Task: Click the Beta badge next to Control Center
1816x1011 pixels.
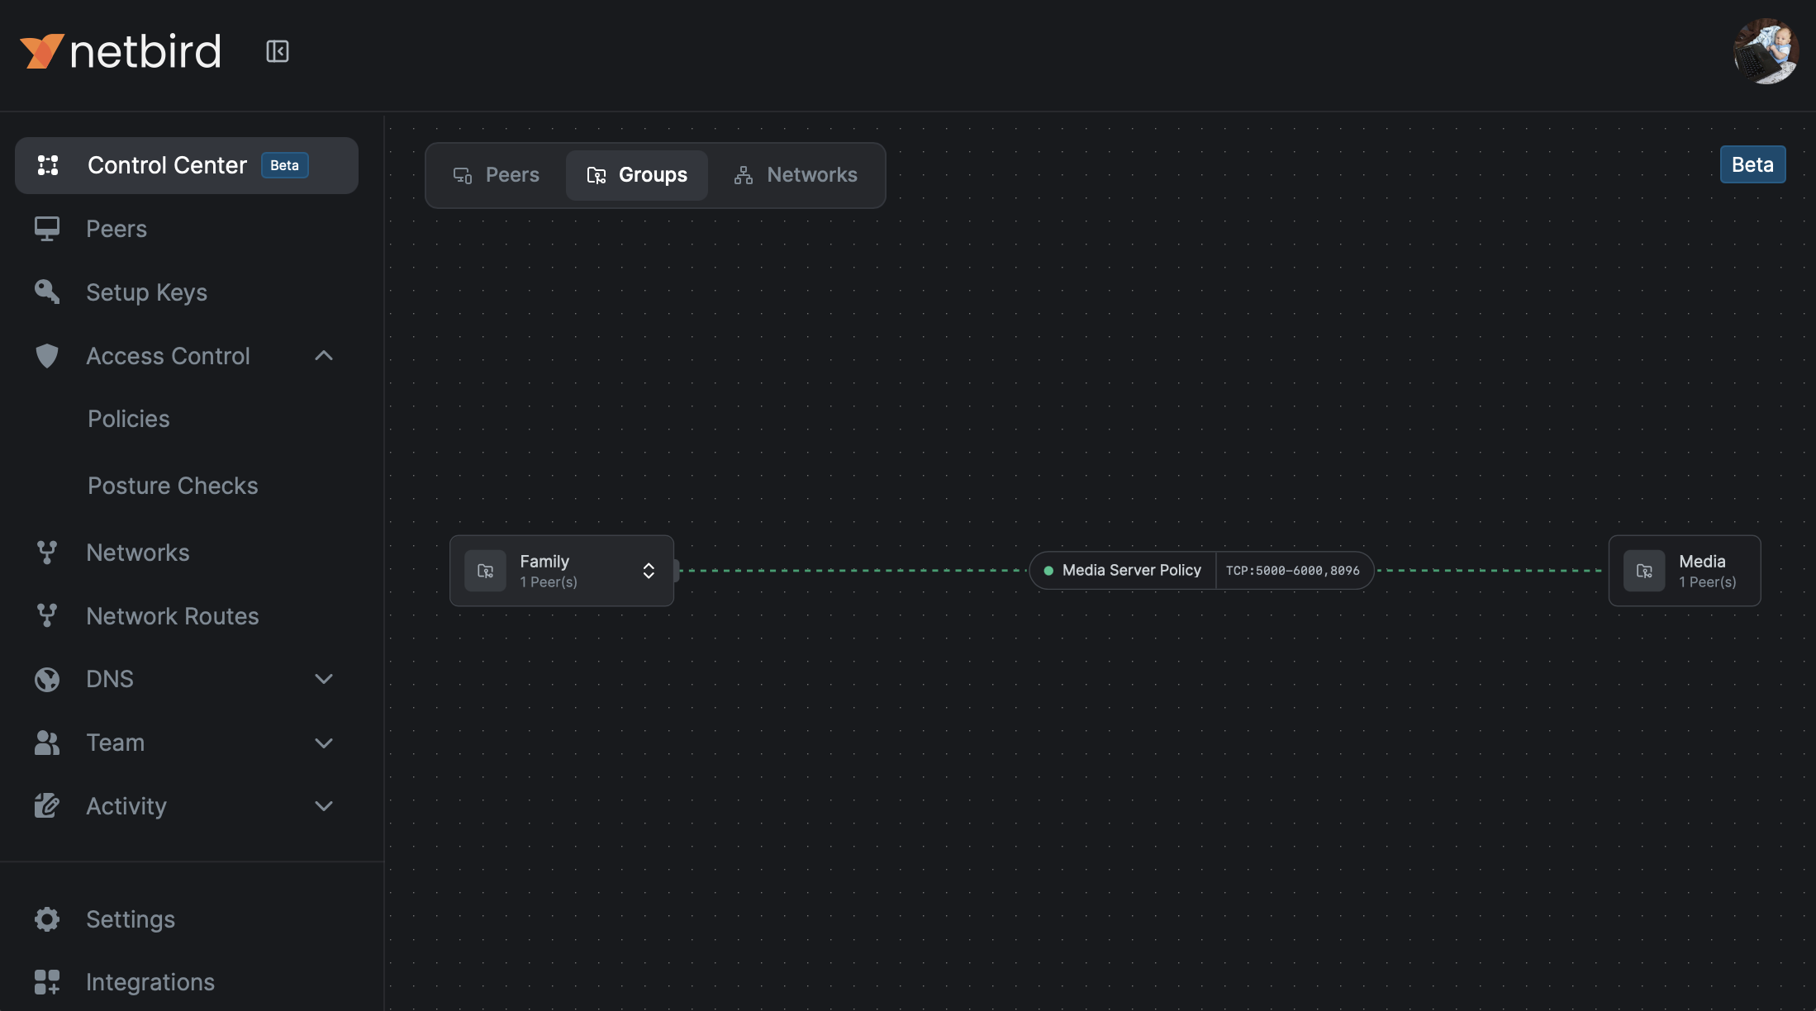Action: [x=284, y=165]
